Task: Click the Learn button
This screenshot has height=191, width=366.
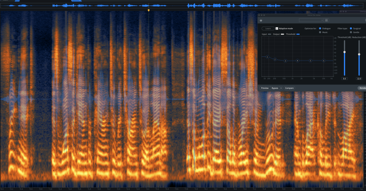Action: click(x=268, y=28)
